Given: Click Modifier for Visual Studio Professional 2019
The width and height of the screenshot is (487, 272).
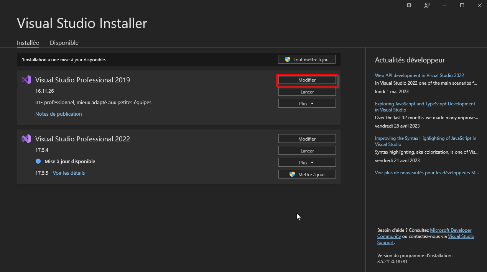Looking at the screenshot, I should click(307, 80).
